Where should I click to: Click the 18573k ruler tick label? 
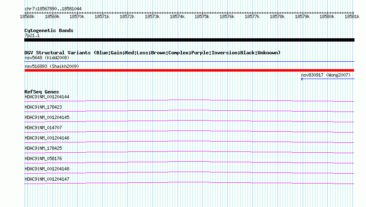tap(152, 16)
